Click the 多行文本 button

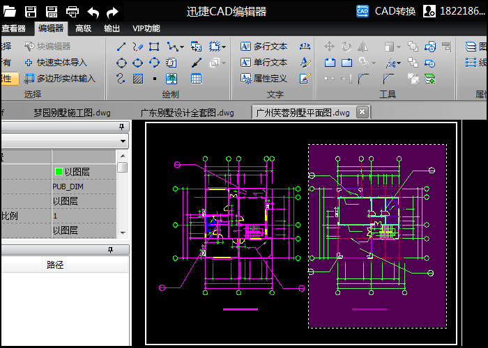pos(264,47)
